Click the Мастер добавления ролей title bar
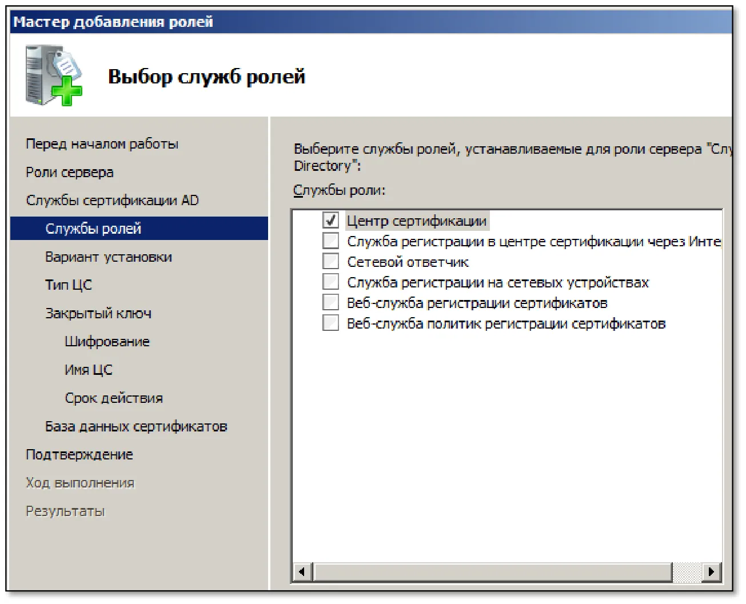 371,22
